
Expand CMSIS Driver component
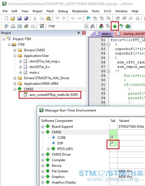pos(43,154)
